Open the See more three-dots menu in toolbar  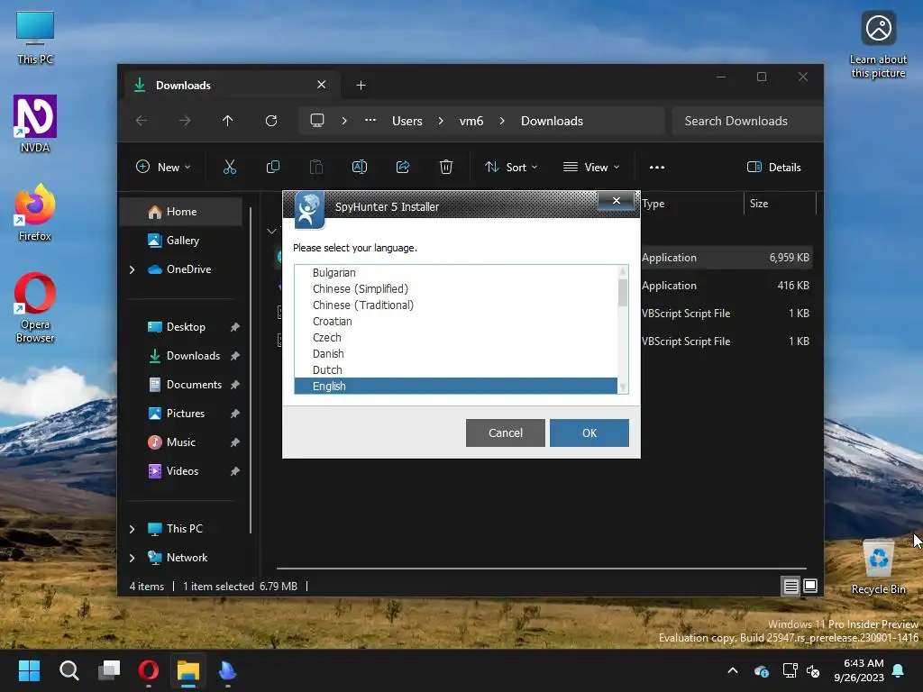(657, 167)
